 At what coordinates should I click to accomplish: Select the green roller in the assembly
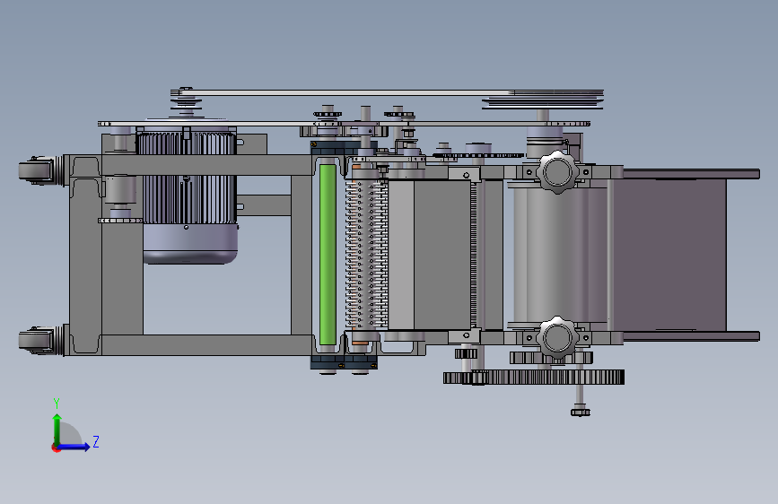click(327, 255)
